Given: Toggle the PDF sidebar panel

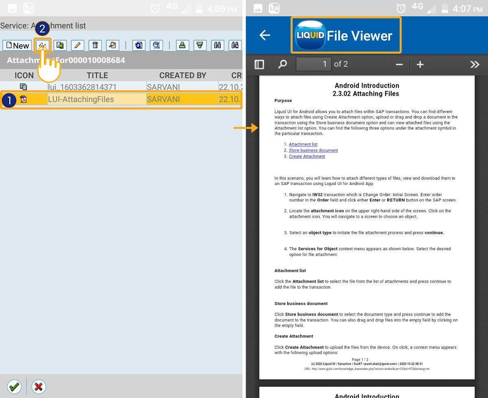Looking at the screenshot, I should pyautogui.click(x=259, y=64).
